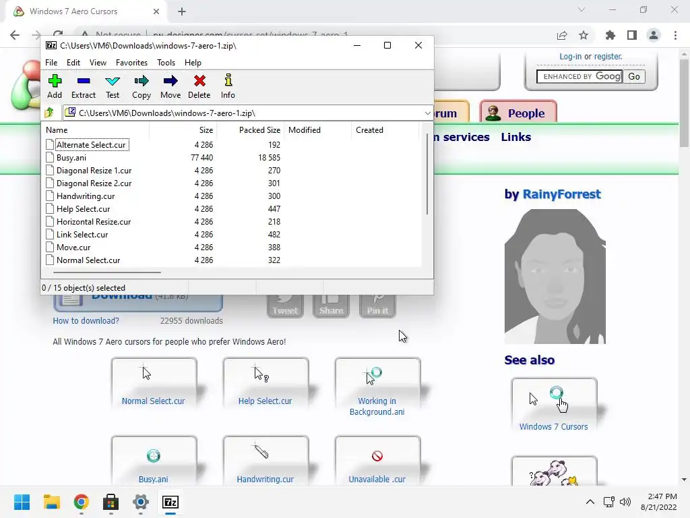Select Alternate Select.cur in file list
Viewport: 690px width, 518px height.
pos(91,145)
